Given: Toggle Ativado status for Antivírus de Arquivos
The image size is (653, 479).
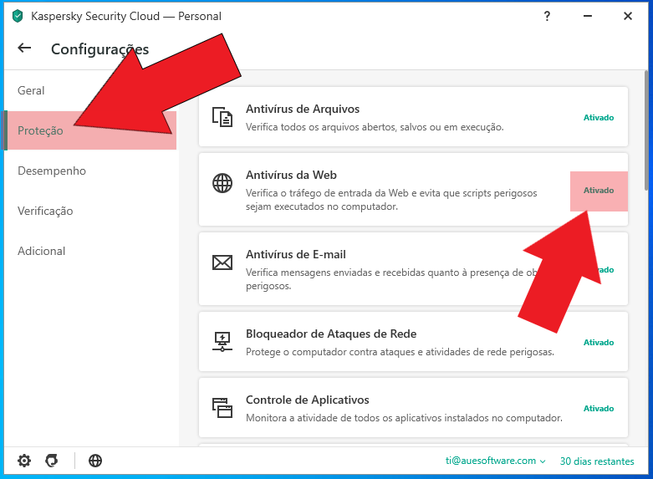Looking at the screenshot, I should pos(598,118).
